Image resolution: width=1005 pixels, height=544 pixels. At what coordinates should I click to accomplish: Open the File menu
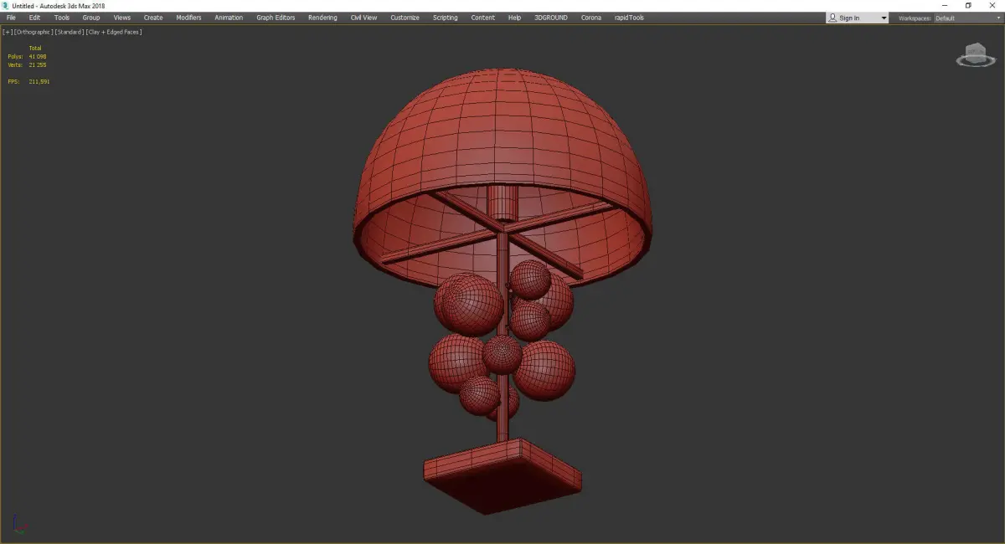click(x=11, y=18)
